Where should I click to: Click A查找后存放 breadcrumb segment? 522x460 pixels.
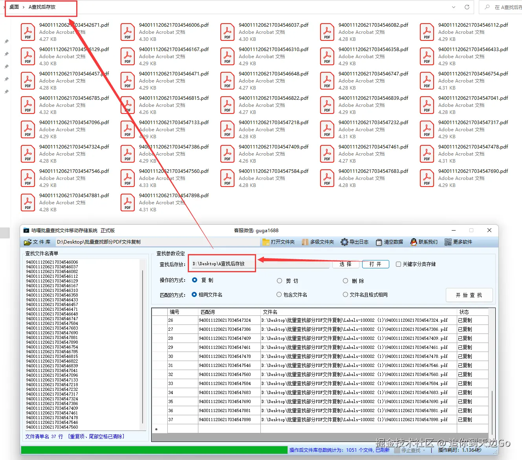42,7
